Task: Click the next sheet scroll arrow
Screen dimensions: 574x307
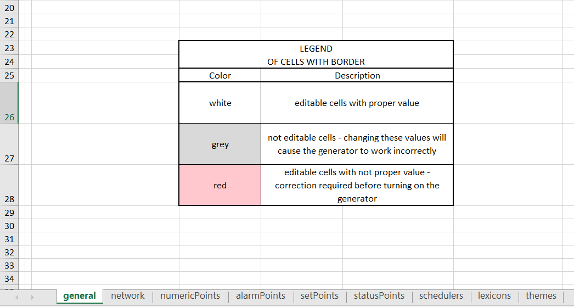Action: pyautogui.click(x=32, y=297)
